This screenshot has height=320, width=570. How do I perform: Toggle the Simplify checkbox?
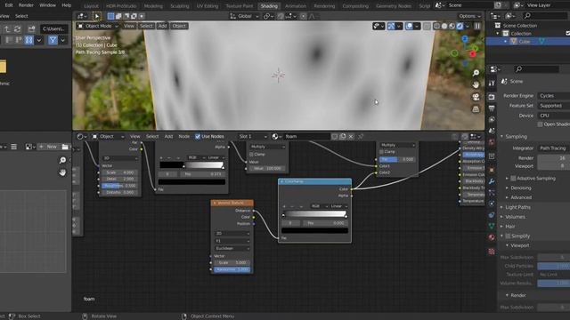pyautogui.click(x=508, y=236)
